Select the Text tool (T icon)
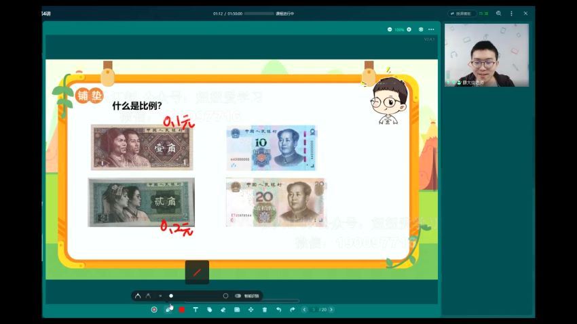577x324 pixels. (x=196, y=310)
